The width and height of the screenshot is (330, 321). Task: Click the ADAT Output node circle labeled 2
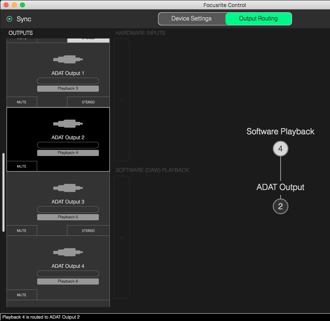coord(280,206)
